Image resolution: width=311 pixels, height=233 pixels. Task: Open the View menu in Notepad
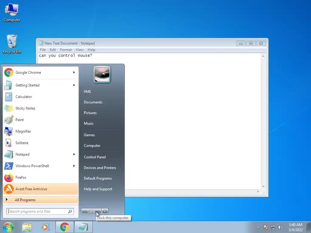[x=80, y=50]
